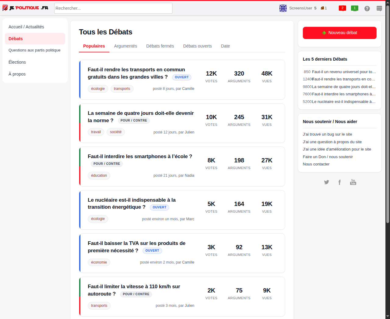This screenshot has height=319, width=390.
Task: Click OUVERT badge on transports debate
Action: (182, 77)
